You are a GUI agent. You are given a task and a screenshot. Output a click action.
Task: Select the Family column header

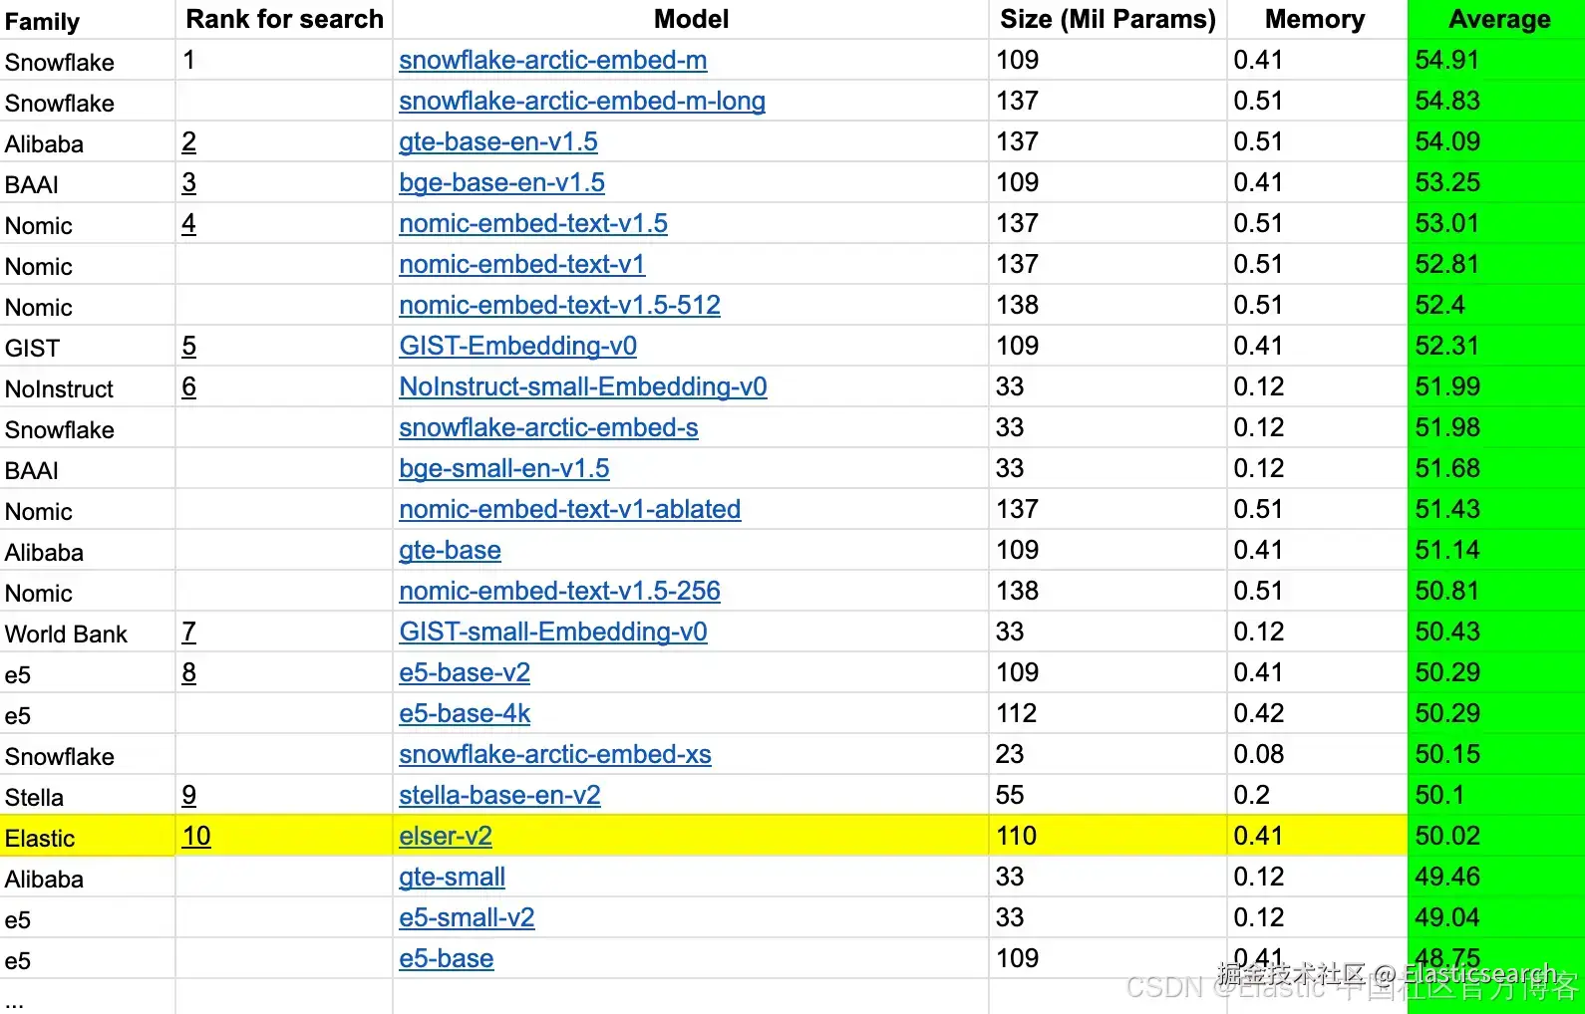tap(88, 20)
